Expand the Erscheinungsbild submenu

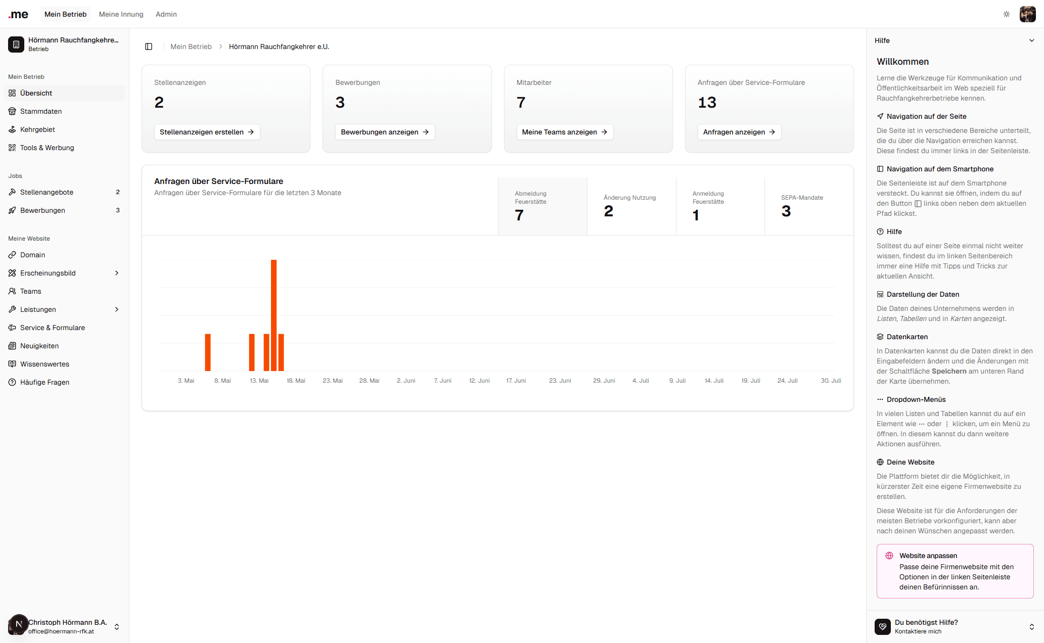[x=117, y=273]
